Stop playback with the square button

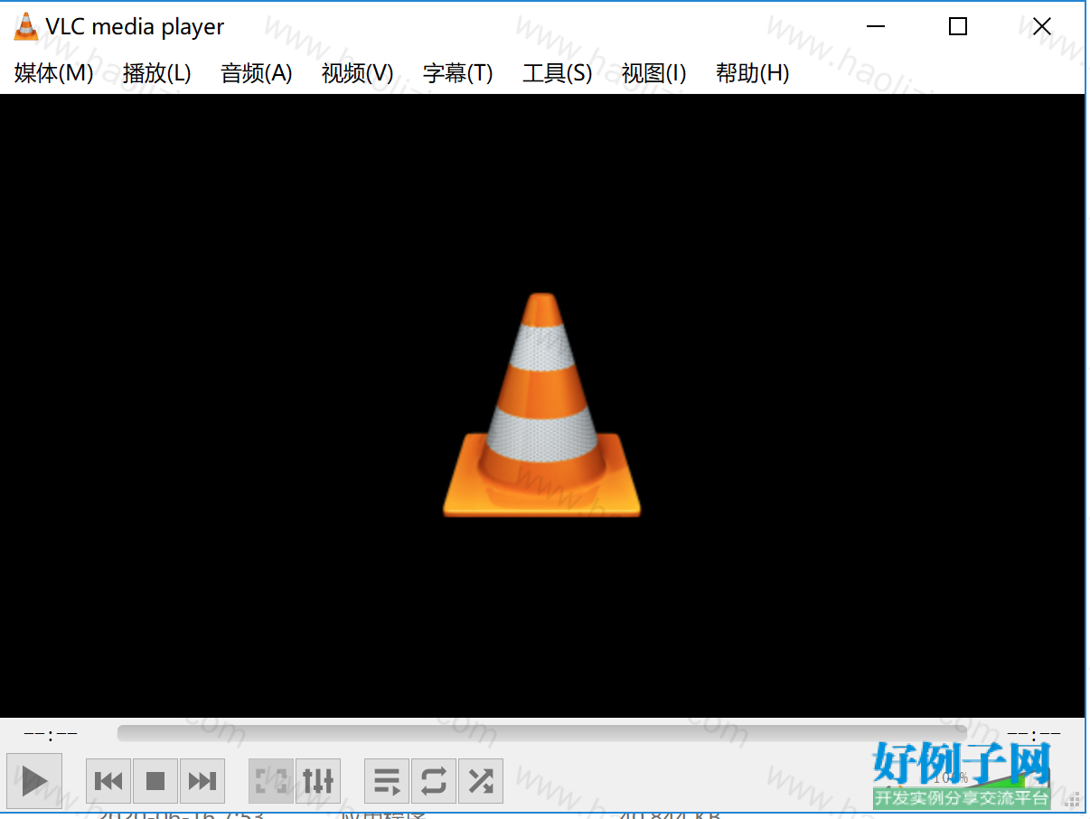click(x=155, y=781)
